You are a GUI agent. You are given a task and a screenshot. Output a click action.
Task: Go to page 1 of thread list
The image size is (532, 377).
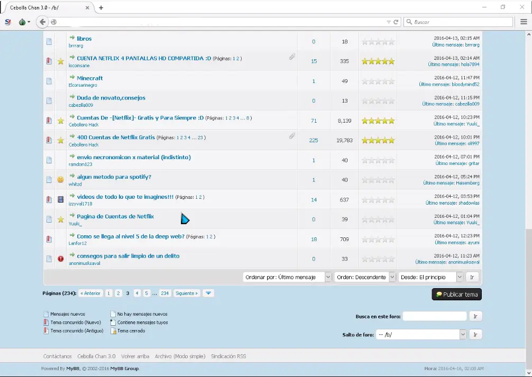point(108,293)
